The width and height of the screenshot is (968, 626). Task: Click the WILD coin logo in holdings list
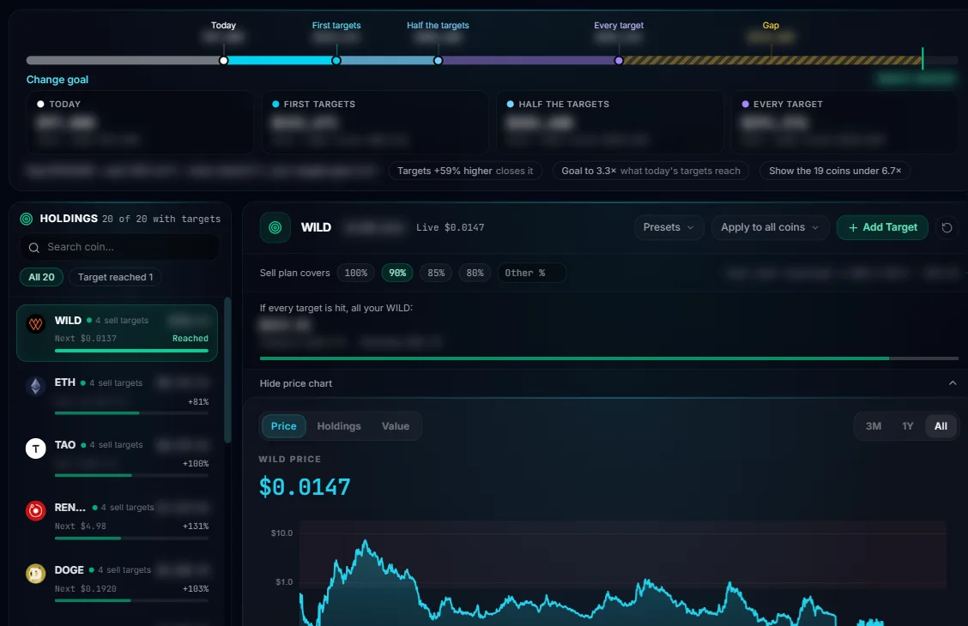[x=36, y=324]
